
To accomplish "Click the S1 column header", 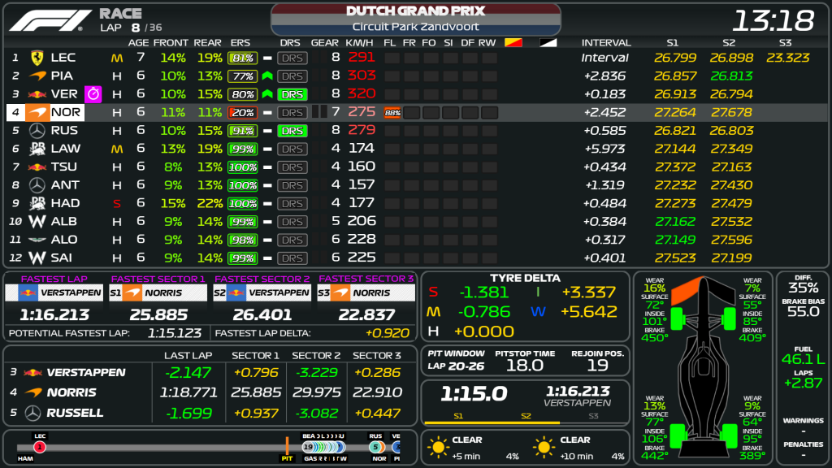I will click(x=672, y=43).
